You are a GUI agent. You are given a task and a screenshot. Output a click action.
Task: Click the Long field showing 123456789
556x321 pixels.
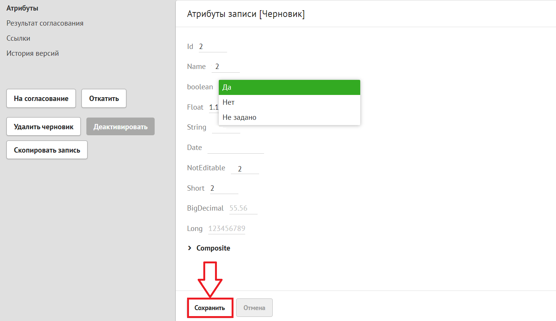pos(226,229)
